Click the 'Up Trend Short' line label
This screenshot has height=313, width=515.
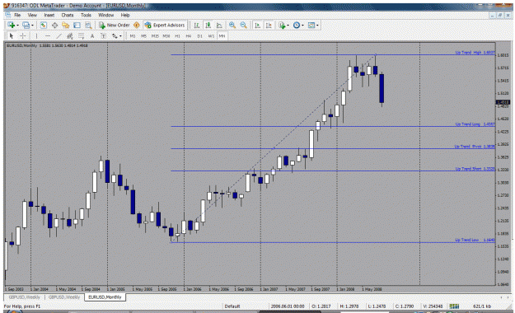tap(475, 169)
